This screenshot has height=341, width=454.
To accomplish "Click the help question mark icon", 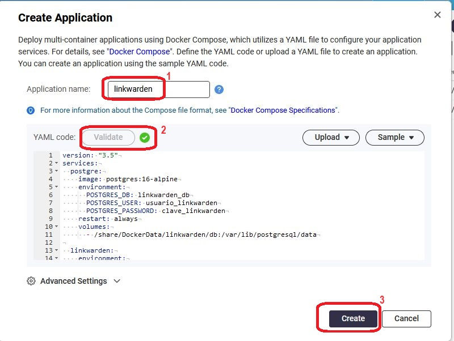I will pos(219,89).
